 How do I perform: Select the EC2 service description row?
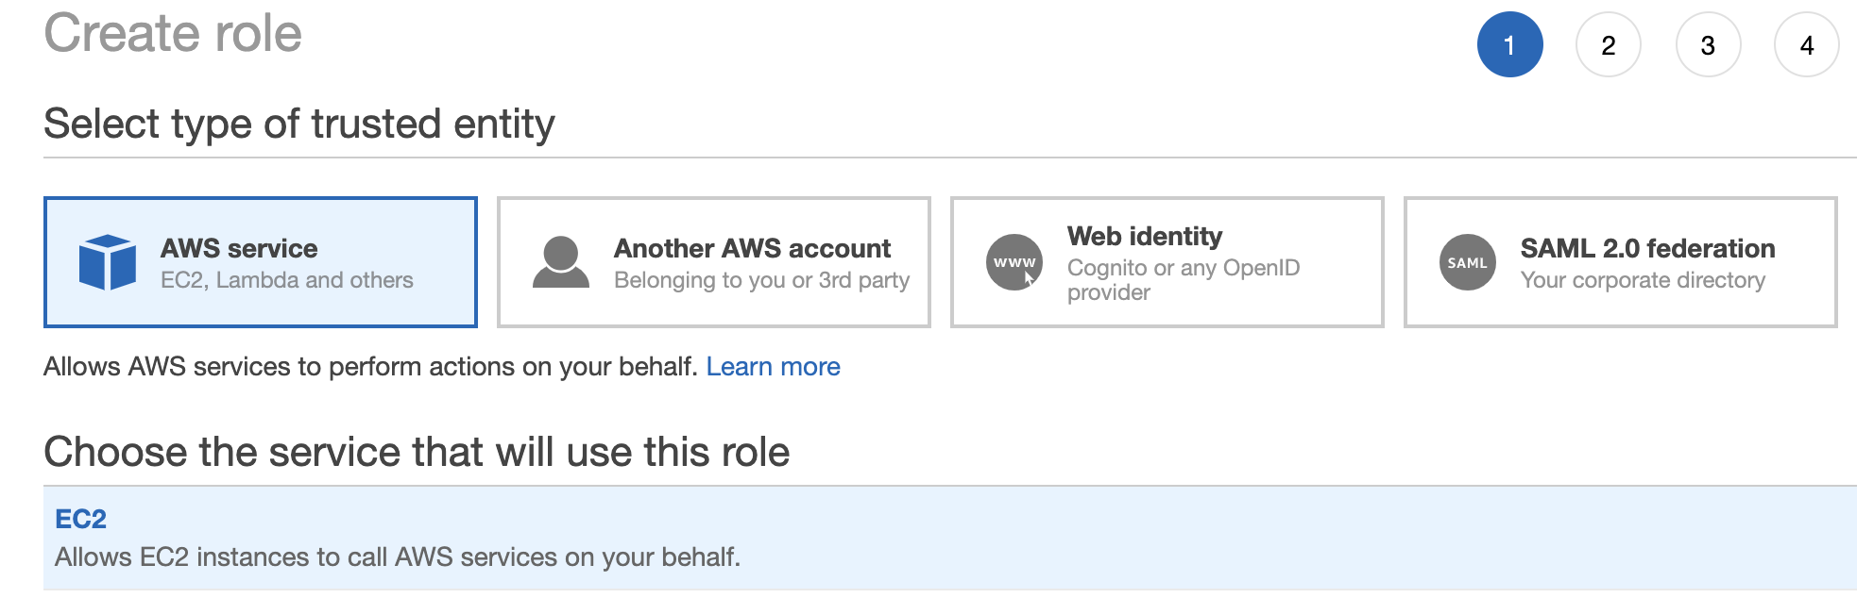[397, 556]
